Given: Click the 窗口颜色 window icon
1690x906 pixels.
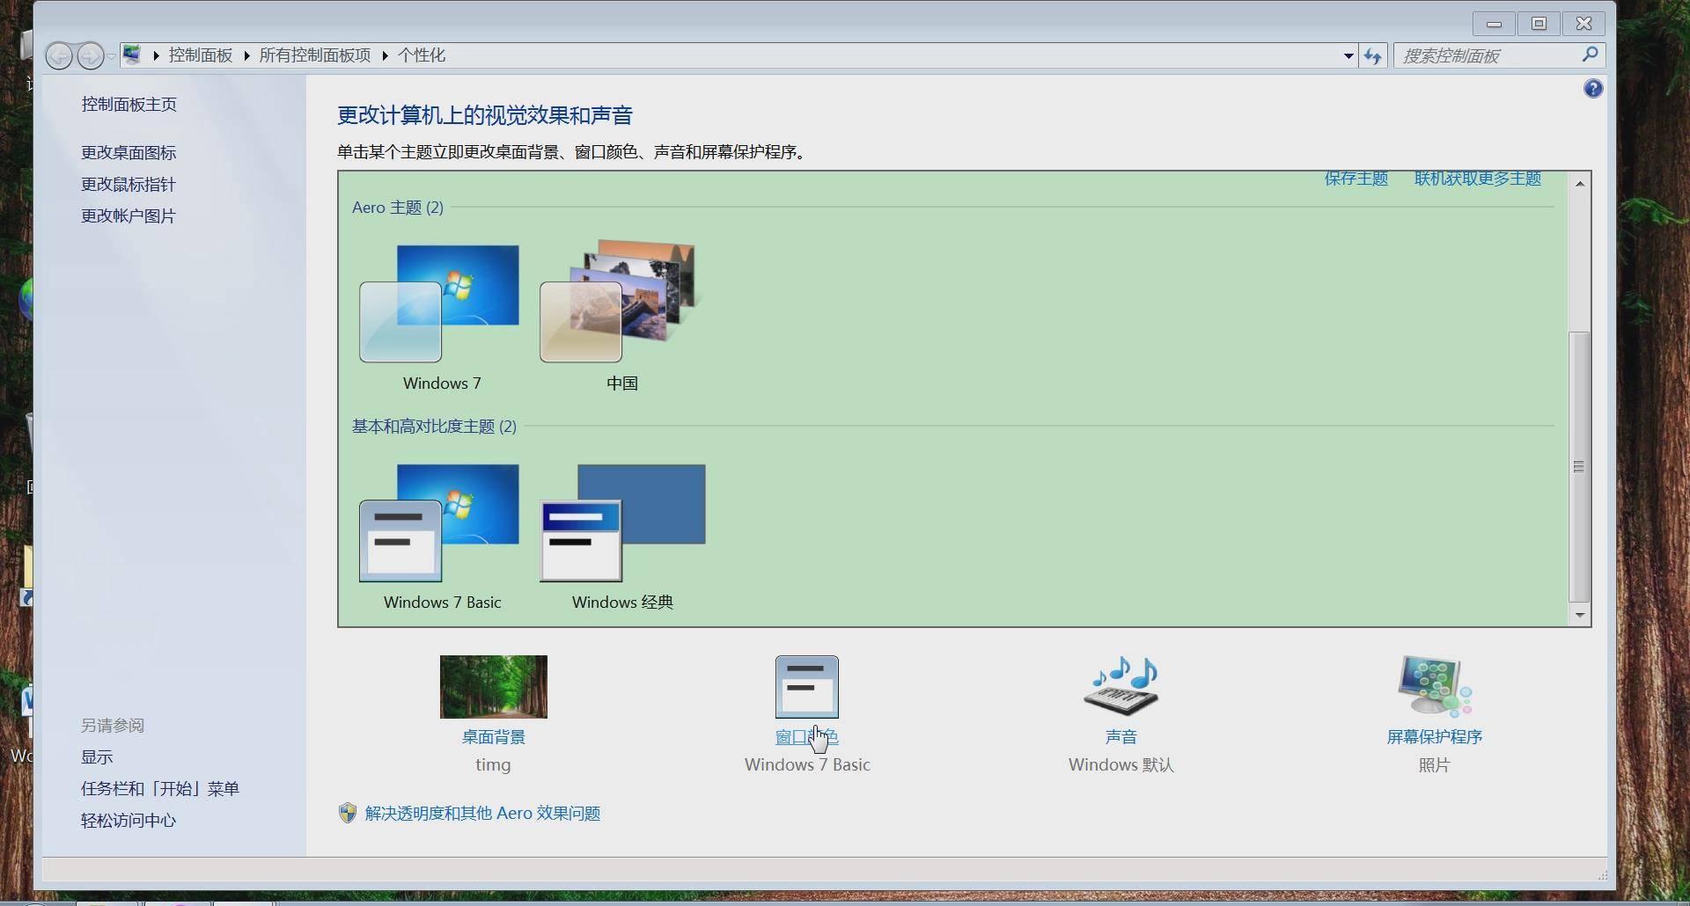Looking at the screenshot, I should click(807, 687).
